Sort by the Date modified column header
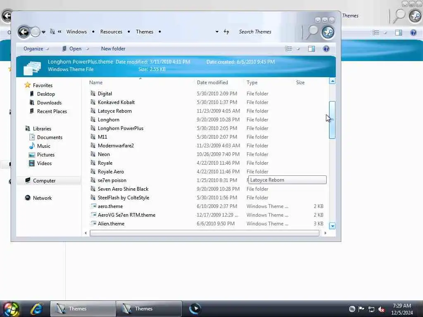 coord(212,83)
